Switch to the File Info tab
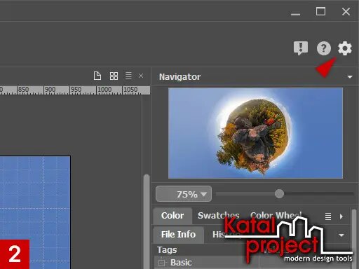 pos(178,235)
